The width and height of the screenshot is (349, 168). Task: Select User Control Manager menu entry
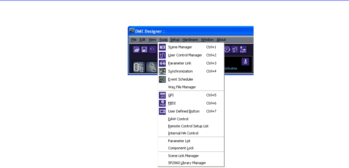(191, 55)
